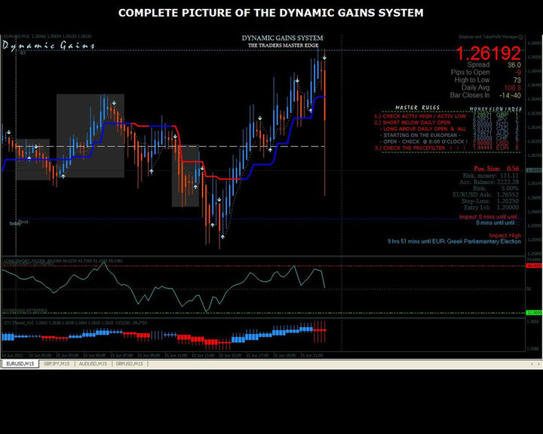Click the High to Low value 73

517,80
